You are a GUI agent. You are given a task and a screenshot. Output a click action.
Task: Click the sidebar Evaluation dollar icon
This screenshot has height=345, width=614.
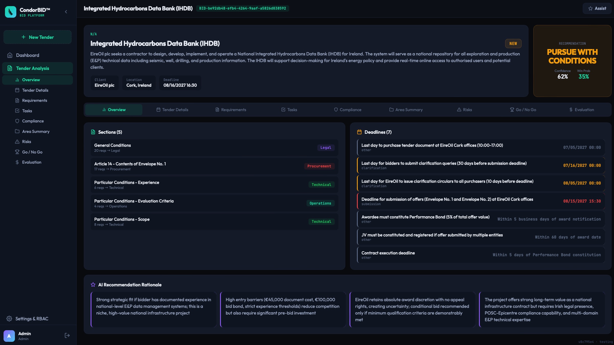coord(17,162)
